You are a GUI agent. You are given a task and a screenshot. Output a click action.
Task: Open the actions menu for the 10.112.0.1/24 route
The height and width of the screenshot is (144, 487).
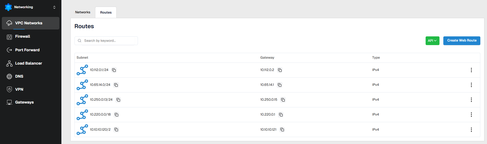click(x=471, y=70)
